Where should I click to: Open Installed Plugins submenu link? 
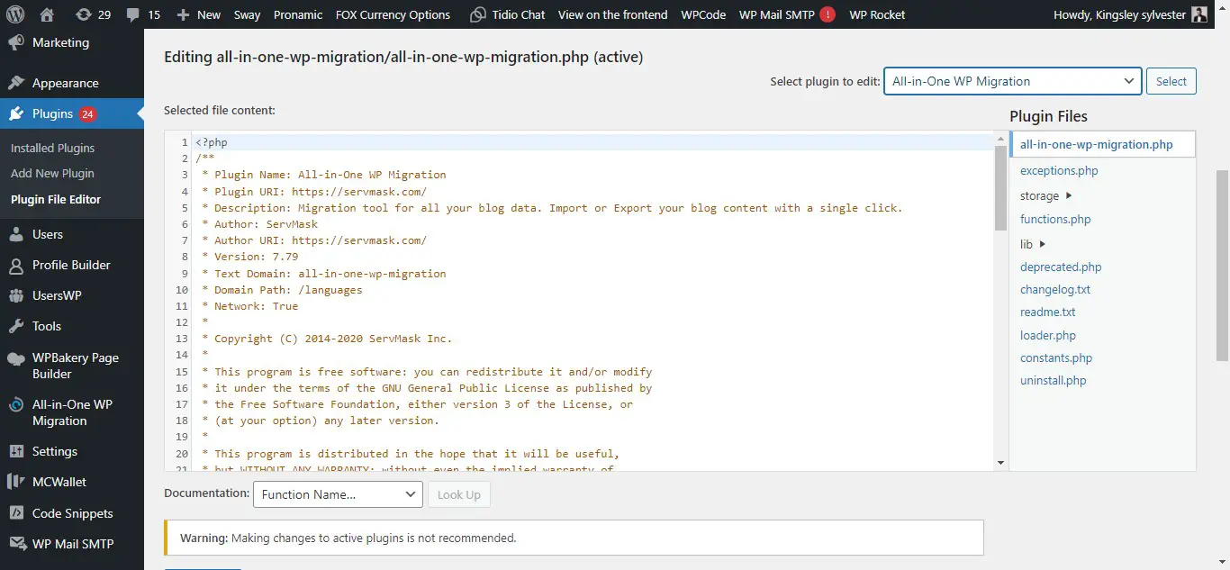pyautogui.click(x=52, y=148)
